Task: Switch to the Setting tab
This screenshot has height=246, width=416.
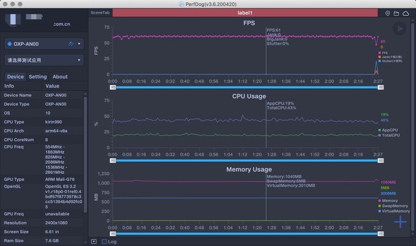Action: pos(38,77)
